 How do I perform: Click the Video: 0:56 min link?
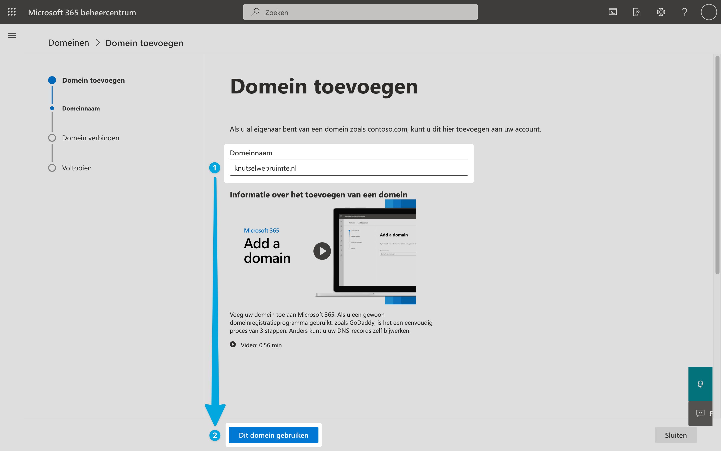[x=261, y=345]
